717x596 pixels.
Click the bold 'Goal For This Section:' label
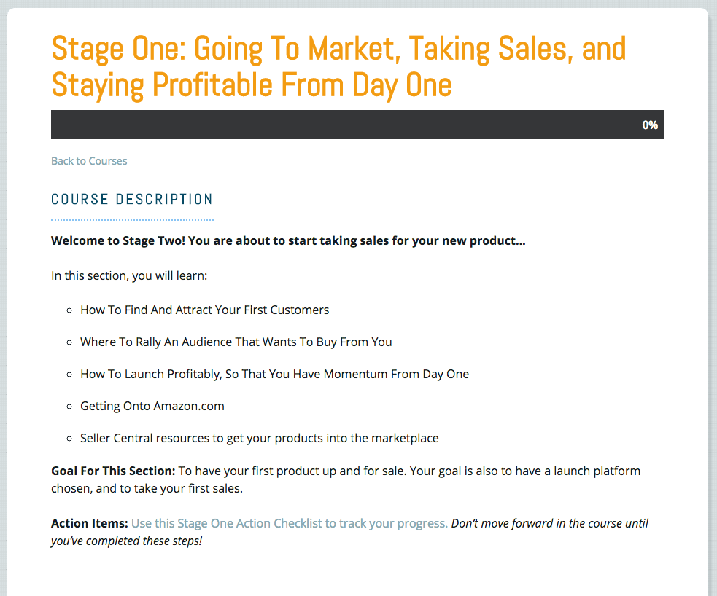click(x=113, y=471)
